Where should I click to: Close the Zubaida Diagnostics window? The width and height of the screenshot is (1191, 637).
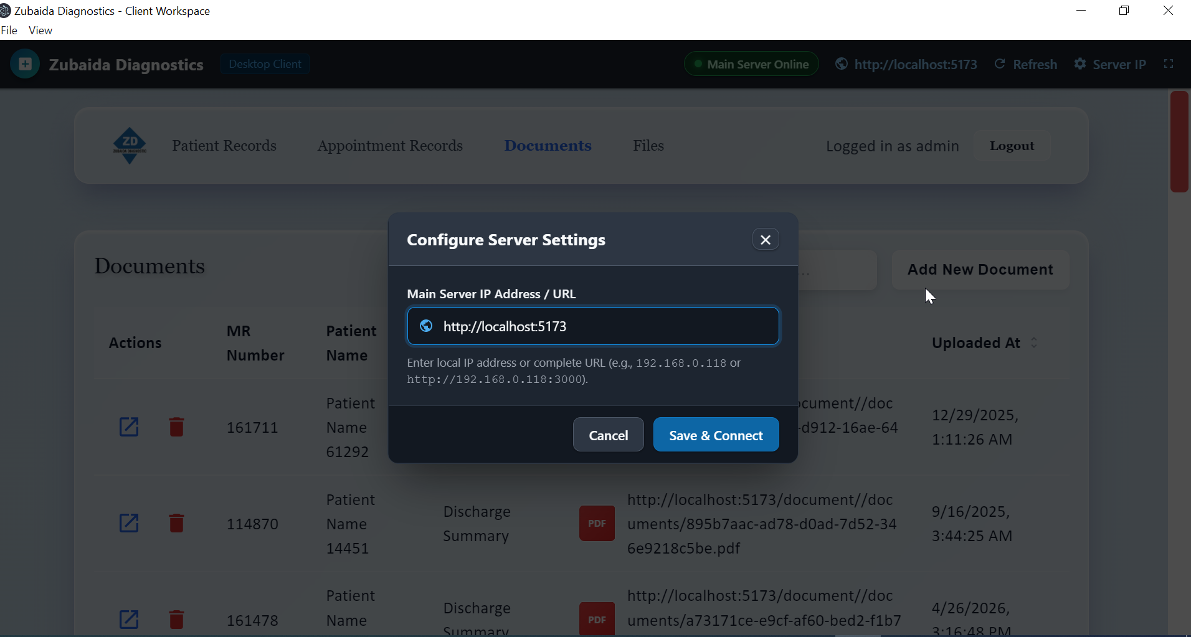(1169, 11)
